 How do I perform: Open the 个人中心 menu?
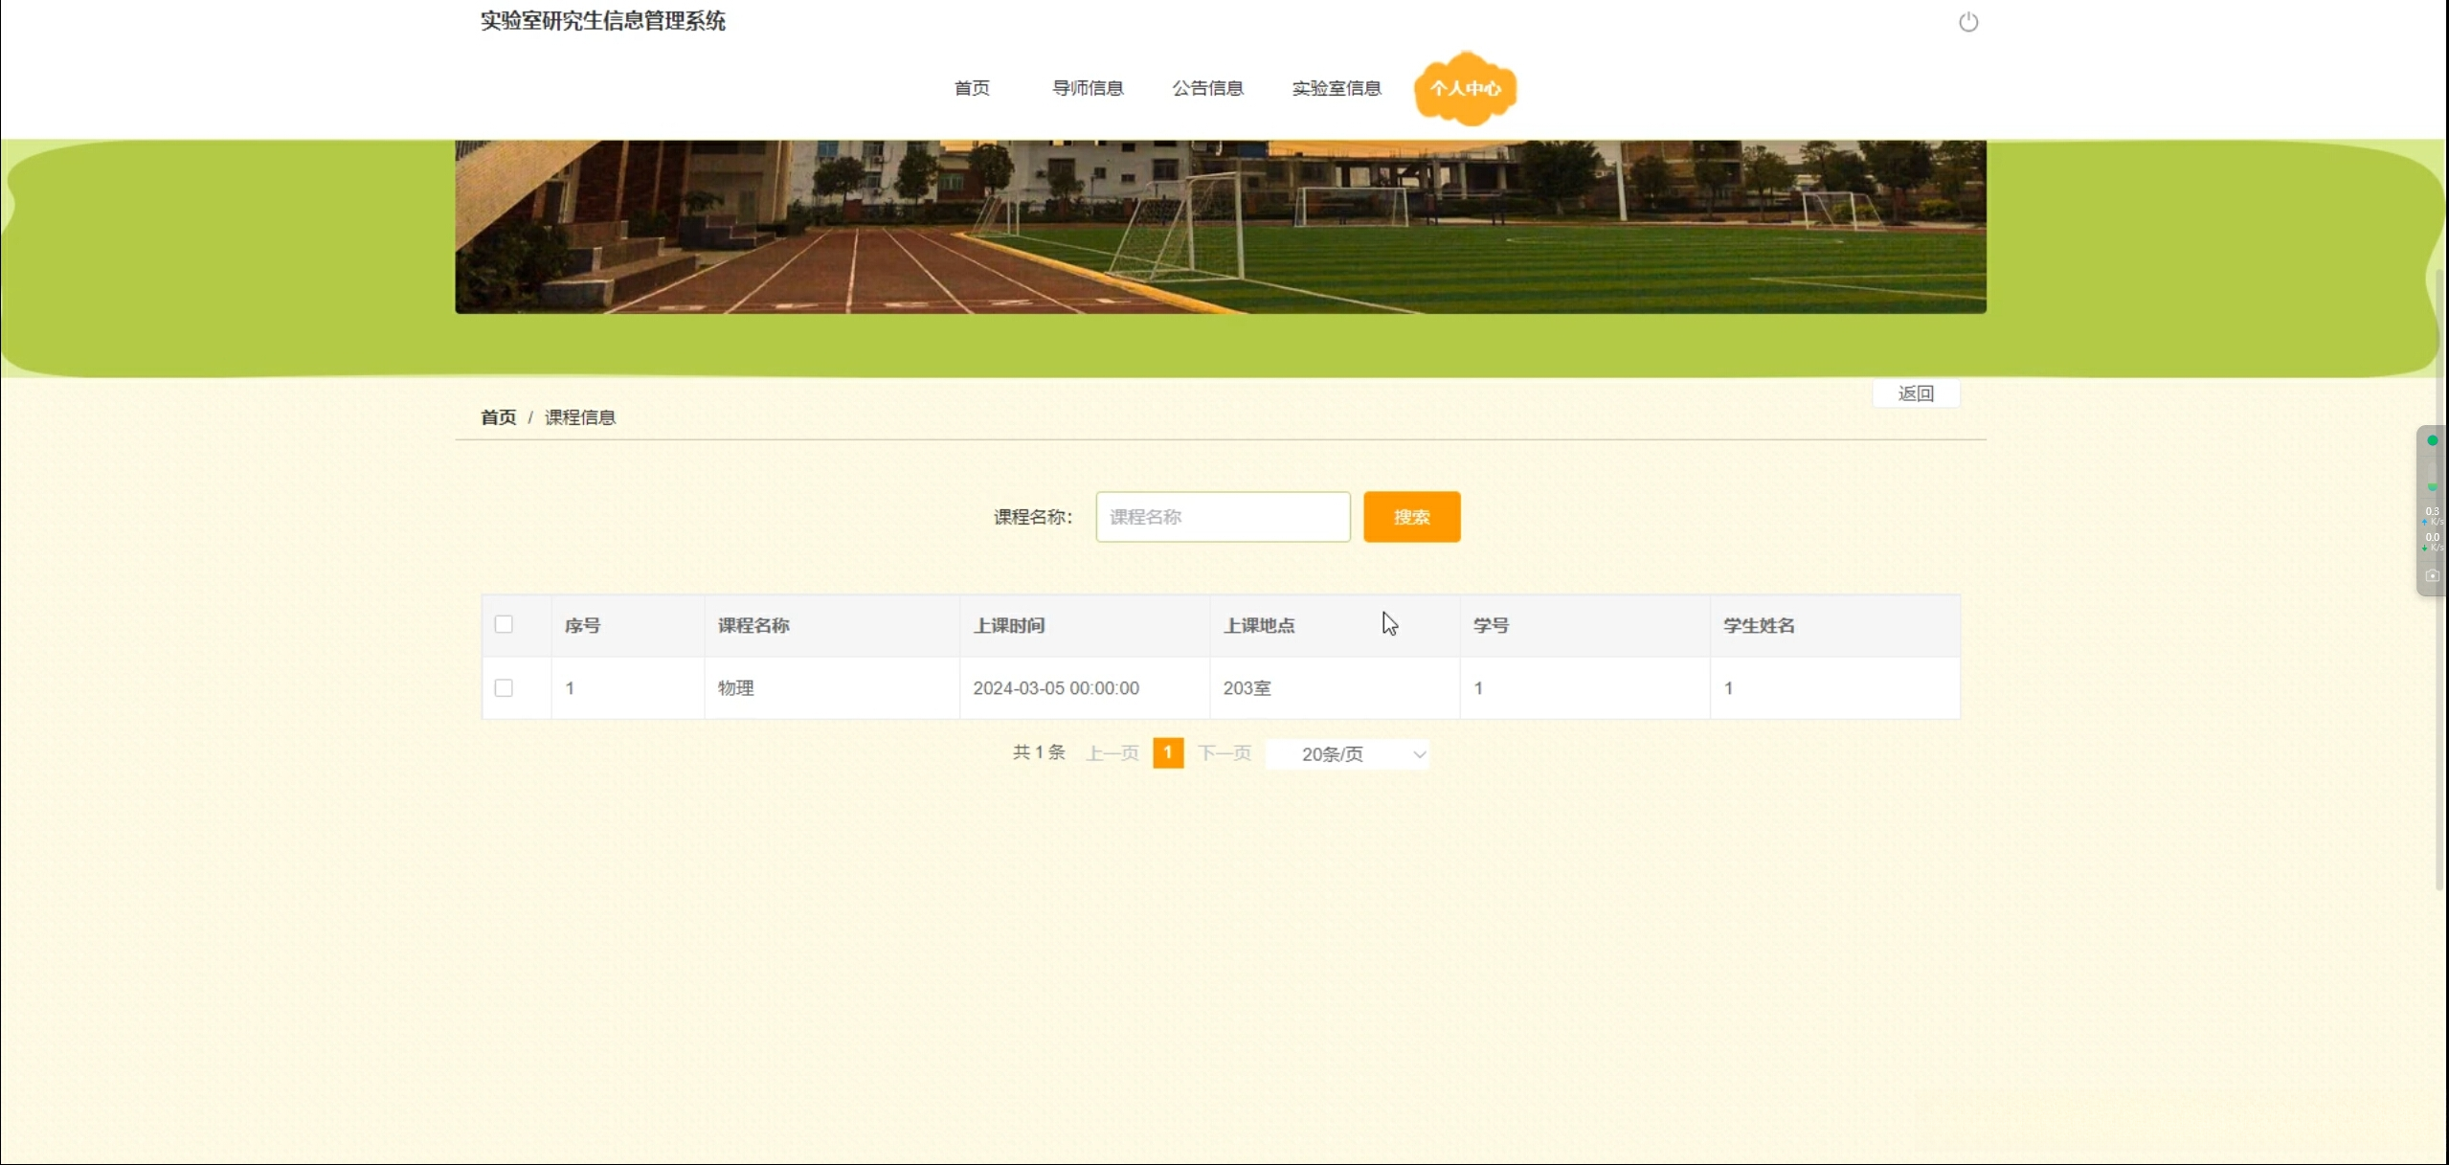click(1465, 88)
